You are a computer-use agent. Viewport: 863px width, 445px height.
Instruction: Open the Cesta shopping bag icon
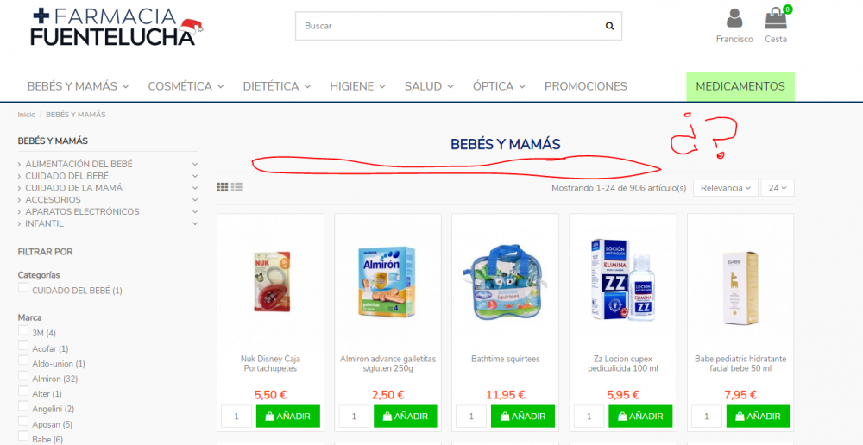point(776,18)
